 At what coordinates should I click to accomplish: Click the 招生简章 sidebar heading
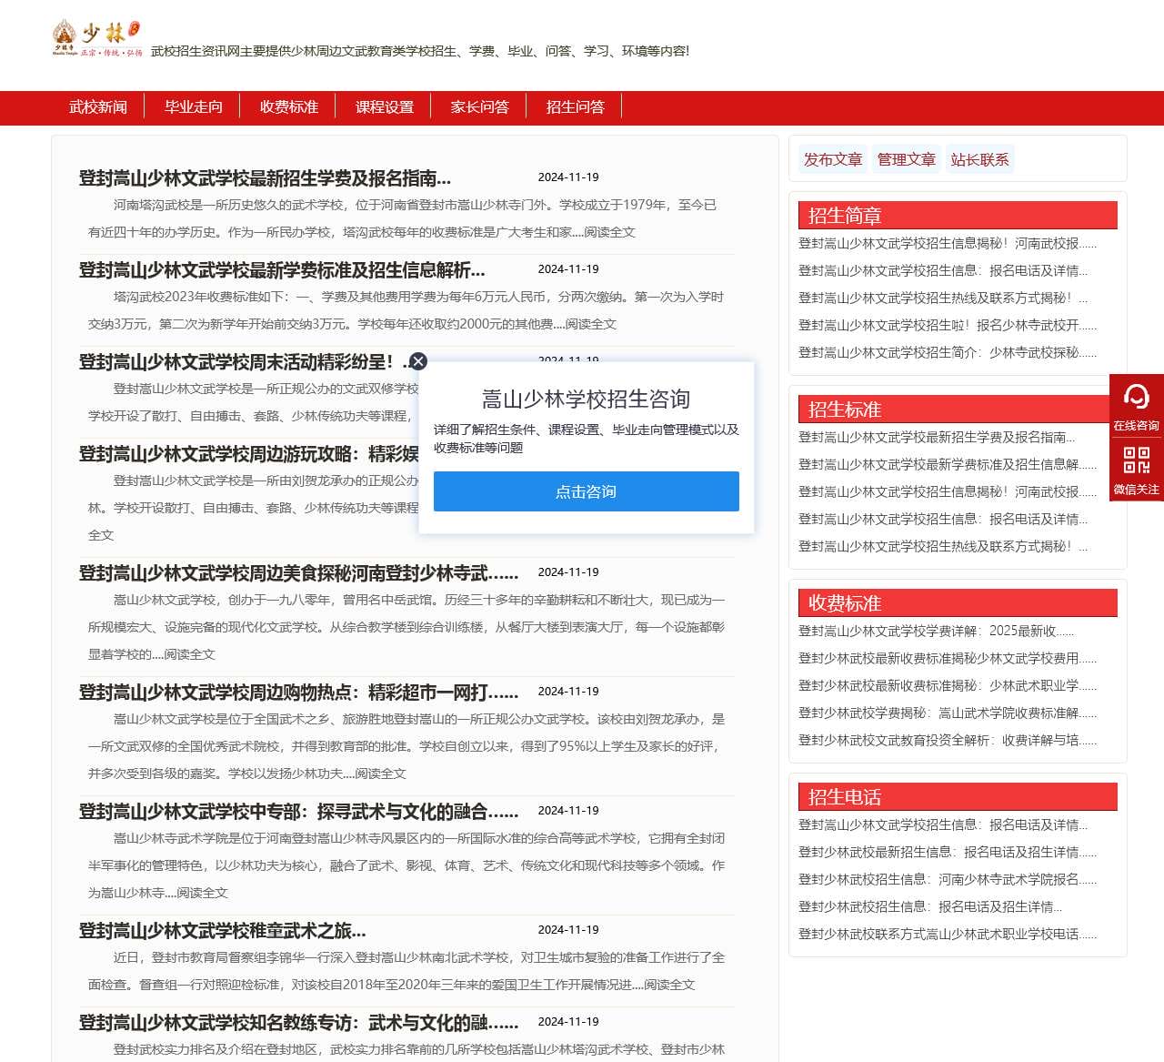click(x=844, y=215)
